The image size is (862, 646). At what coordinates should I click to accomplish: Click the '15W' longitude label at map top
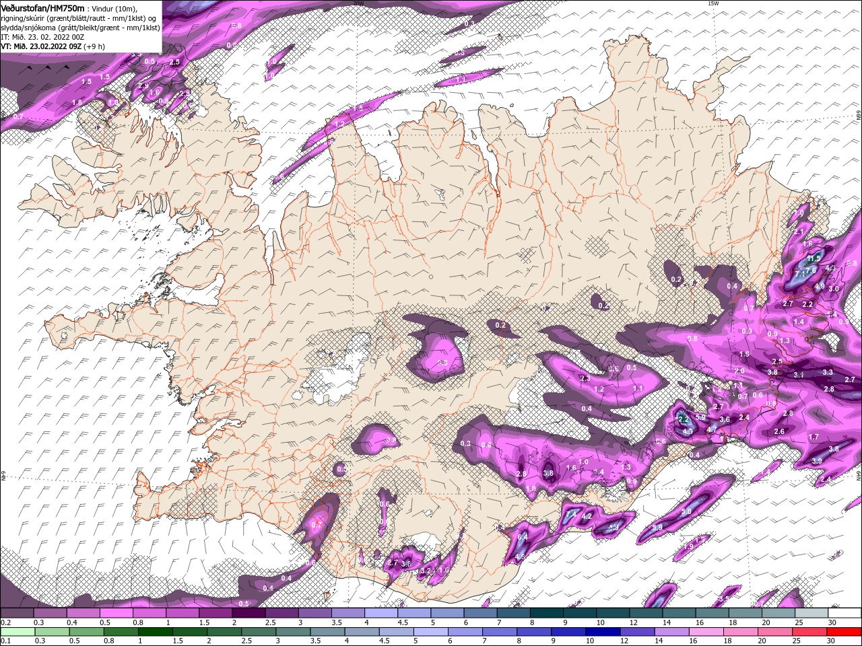pyautogui.click(x=713, y=3)
